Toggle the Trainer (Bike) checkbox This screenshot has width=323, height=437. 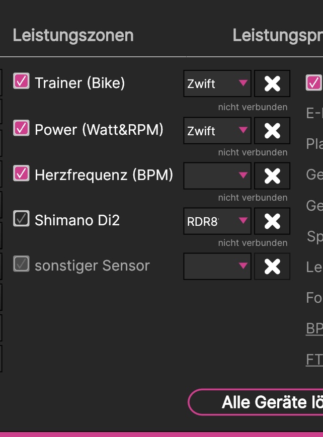click(x=21, y=81)
